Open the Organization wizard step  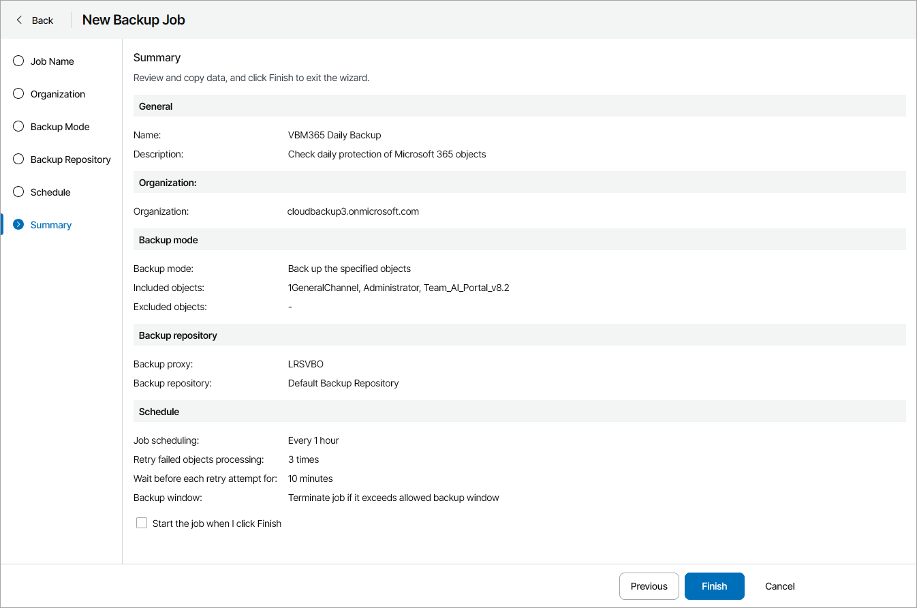coord(58,94)
